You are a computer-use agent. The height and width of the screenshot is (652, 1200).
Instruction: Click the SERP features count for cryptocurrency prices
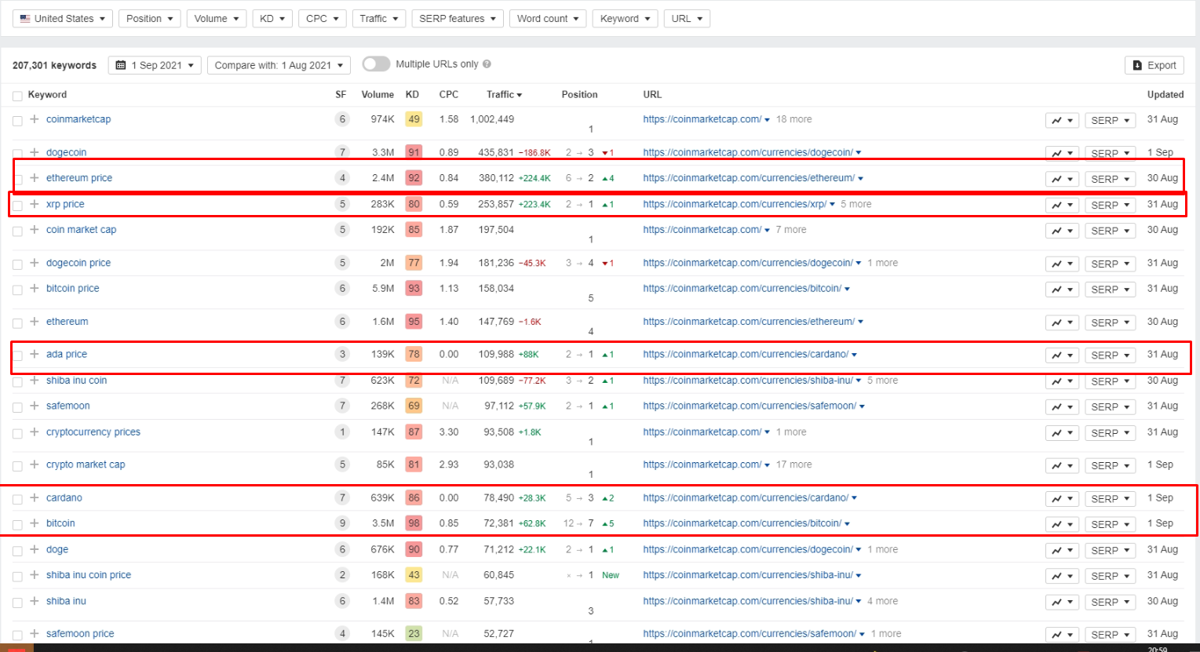[341, 432]
